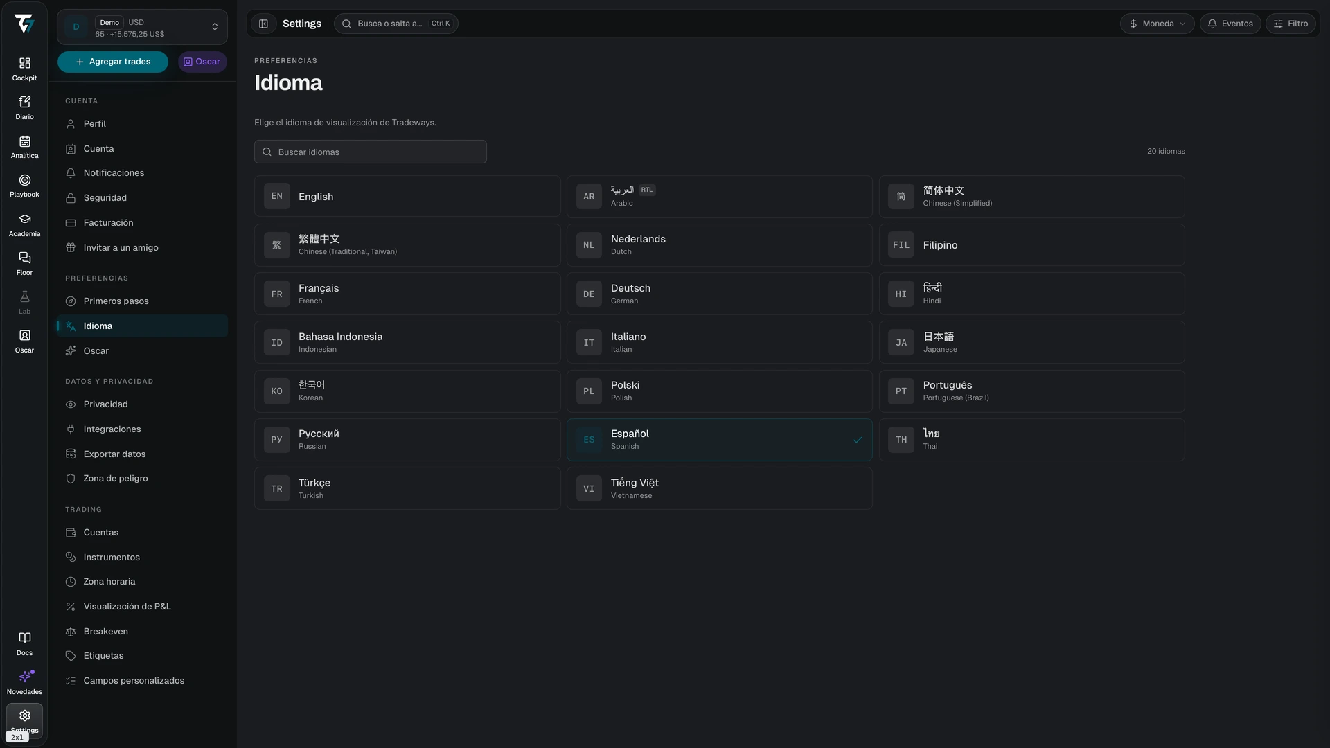Select Polski language card

coord(719,391)
